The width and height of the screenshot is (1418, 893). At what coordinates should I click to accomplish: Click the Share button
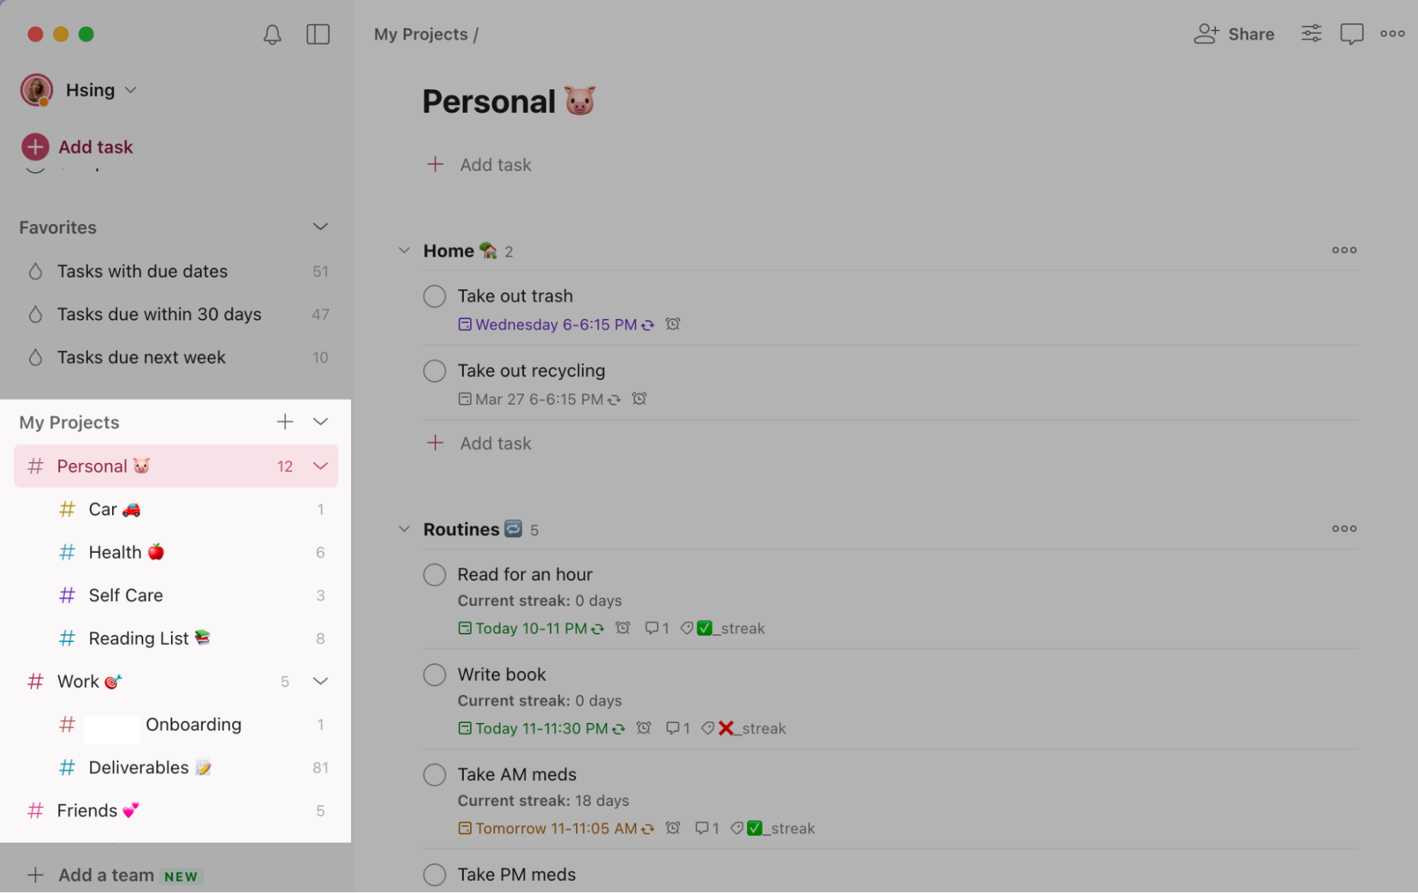click(x=1234, y=34)
